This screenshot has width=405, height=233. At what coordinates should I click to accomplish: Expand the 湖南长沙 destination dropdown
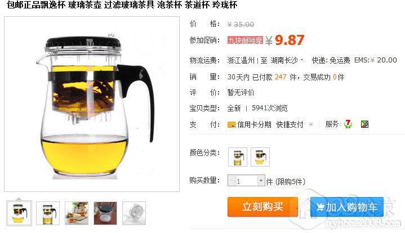coord(302,60)
